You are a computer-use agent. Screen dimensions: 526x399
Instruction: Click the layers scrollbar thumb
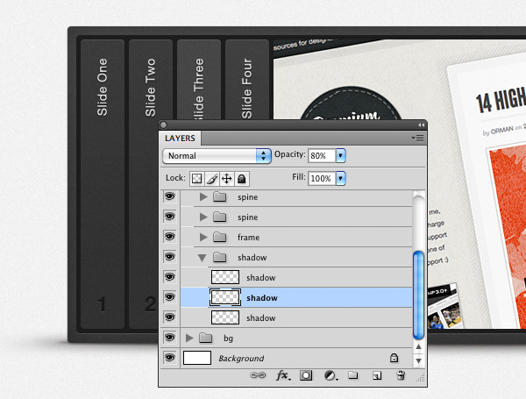point(418,295)
